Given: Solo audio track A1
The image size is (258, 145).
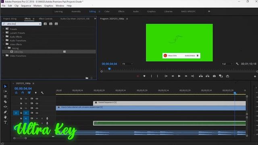Looking at the screenshot, I should click(42, 118).
